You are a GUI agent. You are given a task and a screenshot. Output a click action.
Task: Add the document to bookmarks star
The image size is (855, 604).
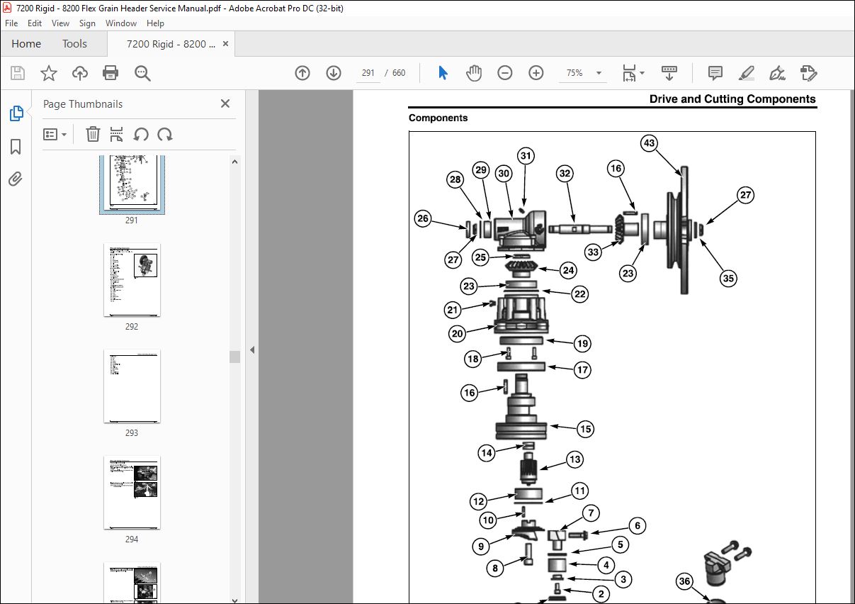tap(48, 73)
